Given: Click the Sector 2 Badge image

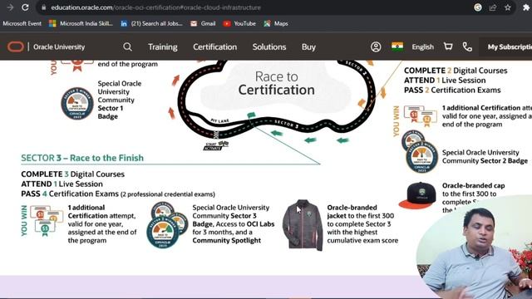Looking at the screenshot, I should point(420,151).
